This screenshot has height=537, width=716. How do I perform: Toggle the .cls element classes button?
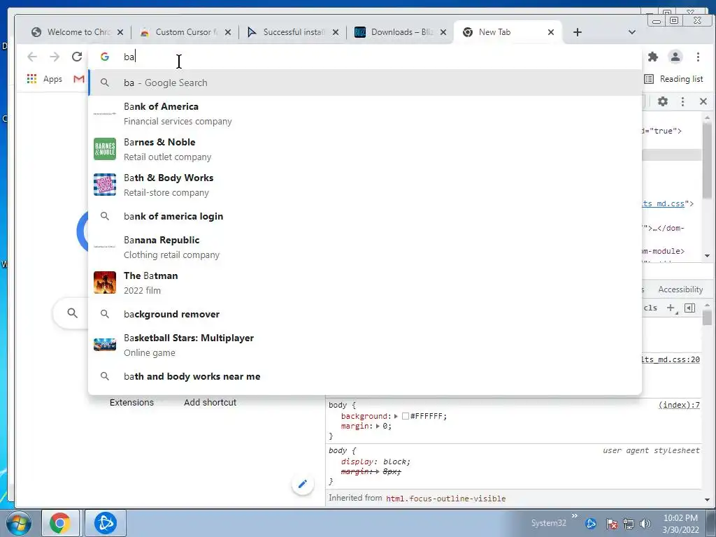pyautogui.click(x=650, y=308)
